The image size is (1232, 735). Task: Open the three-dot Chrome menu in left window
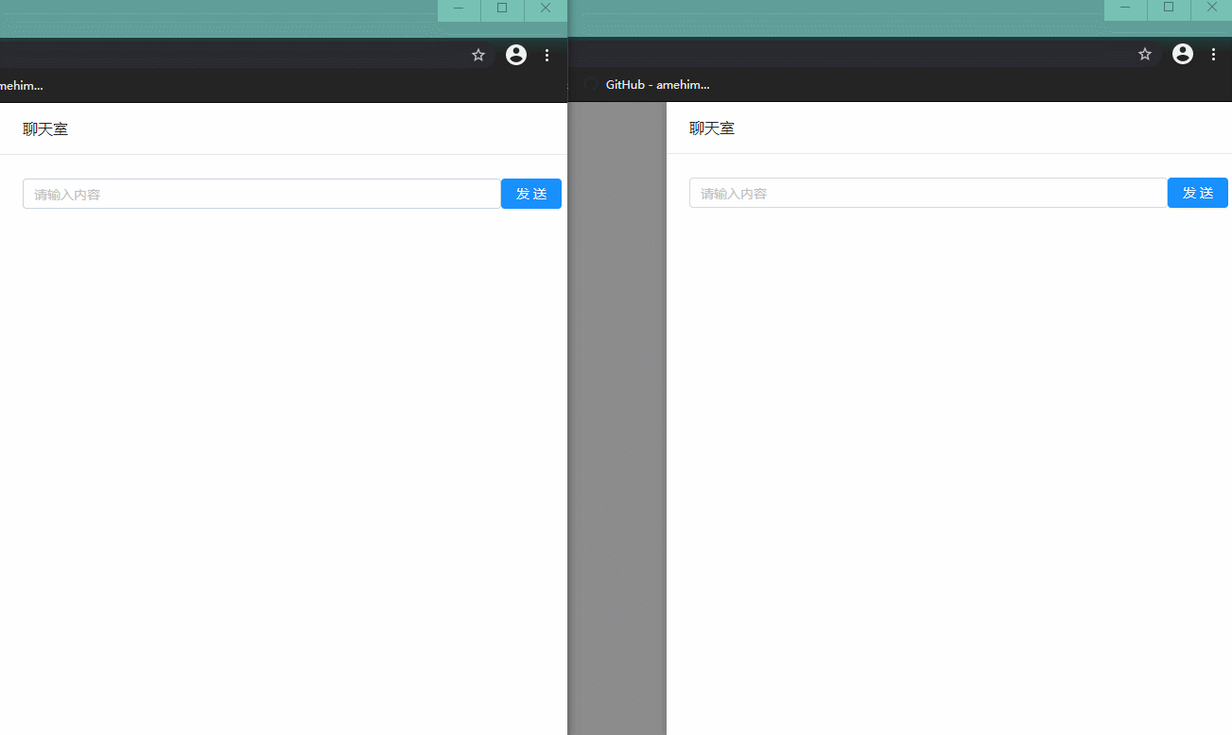pos(547,55)
